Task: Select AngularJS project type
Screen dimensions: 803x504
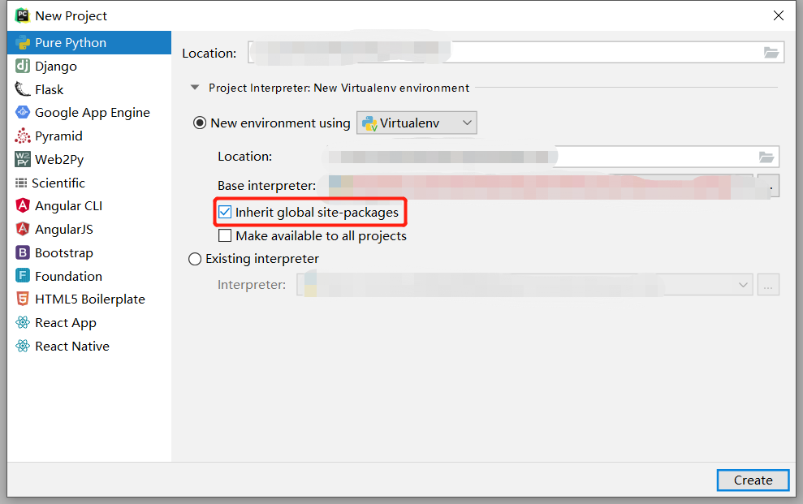Action: tap(89, 229)
